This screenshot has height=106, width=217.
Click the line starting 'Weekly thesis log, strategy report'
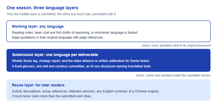click(x=81, y=61)
